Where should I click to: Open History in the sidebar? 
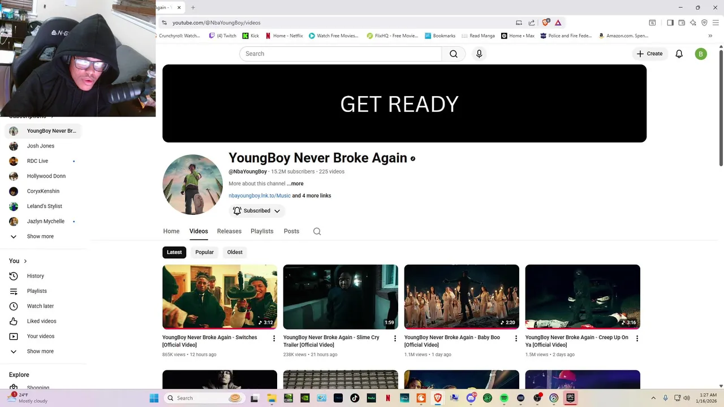43,276
